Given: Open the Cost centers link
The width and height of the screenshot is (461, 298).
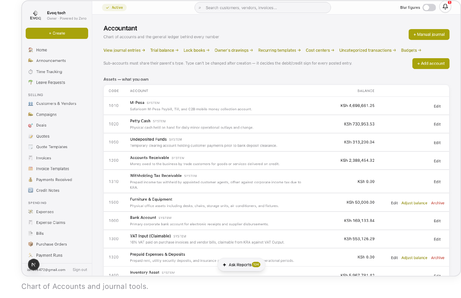Looking at the screenshot, I should pos(320,50).
